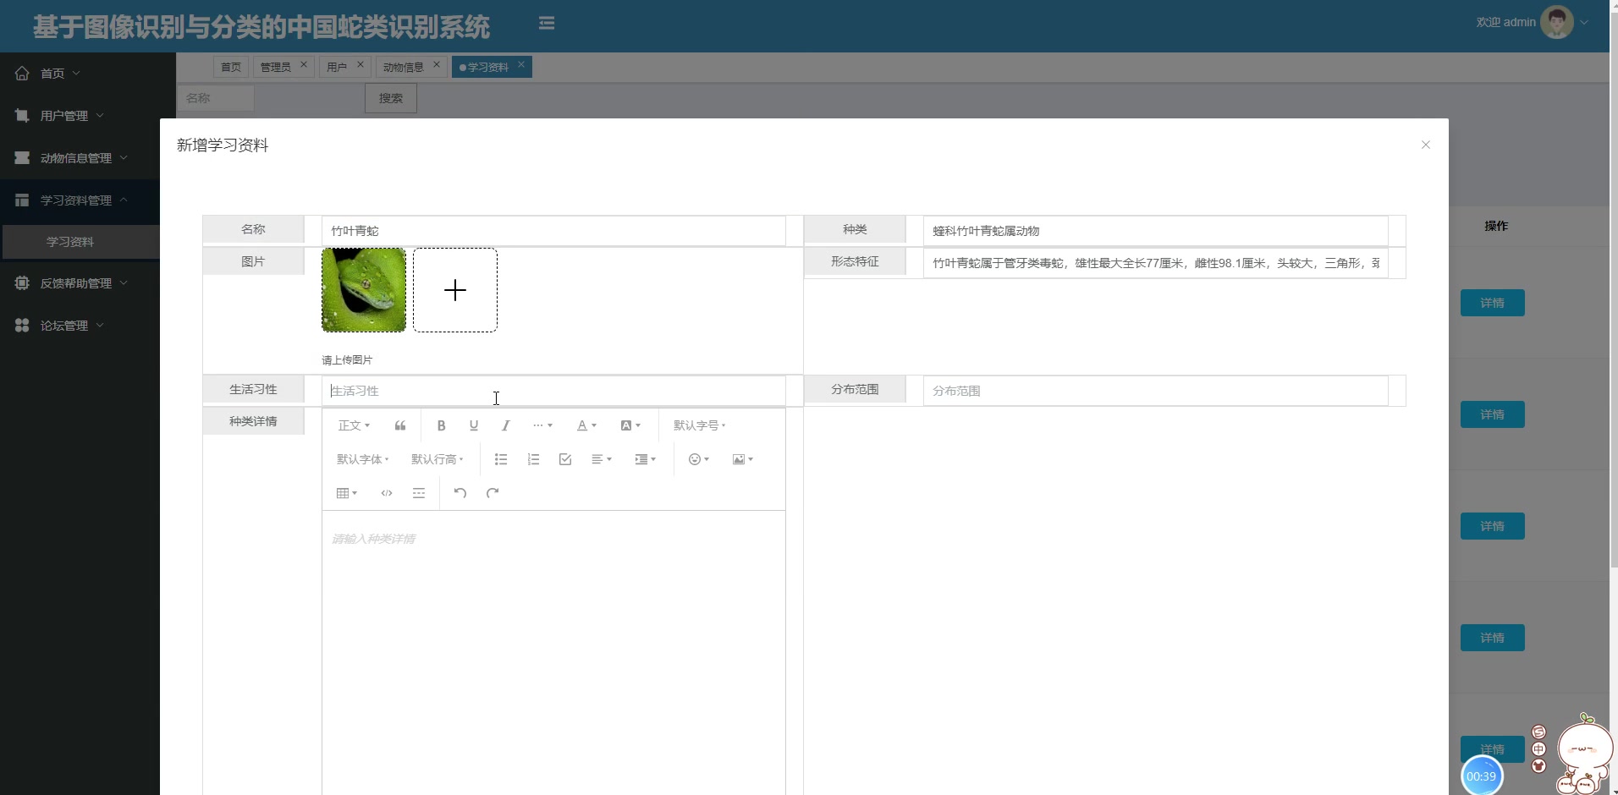Click into the 生活习性 input
The image size is (1618, 795).
(553, 391)
